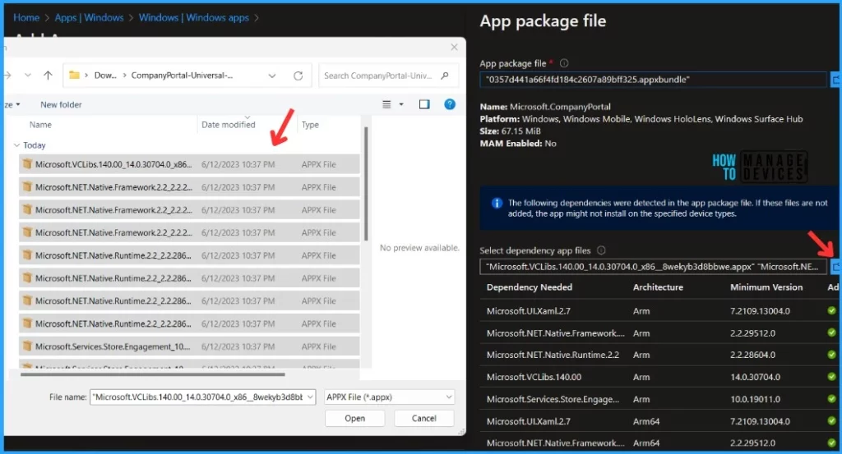
Task: Go to Apps | Windows breadcrumb link
Action: [x=89, y=18]
